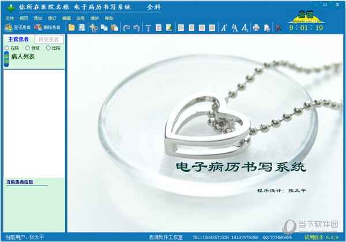Align text center icon
This screenshot has height=242, width=346.
click(191, 28)
